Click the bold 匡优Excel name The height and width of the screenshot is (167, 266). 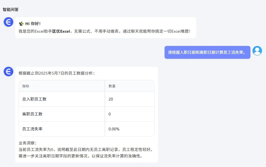click(61, 31)
